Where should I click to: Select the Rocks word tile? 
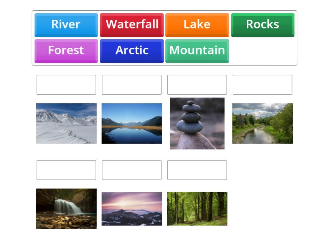tap(262, 25)
